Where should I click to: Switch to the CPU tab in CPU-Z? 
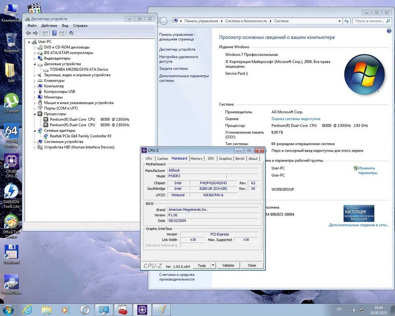coord(149,158)
